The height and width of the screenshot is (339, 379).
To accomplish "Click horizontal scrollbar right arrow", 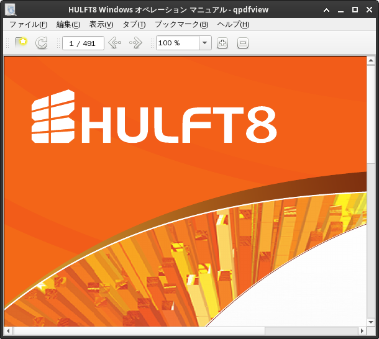I will pyautogui.click(x=362, y=331).
